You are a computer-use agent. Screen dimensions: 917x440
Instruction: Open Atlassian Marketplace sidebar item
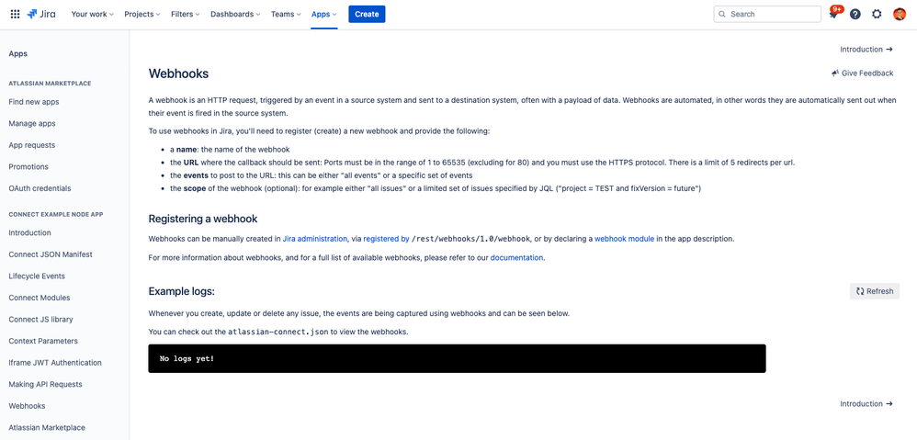(x=47, y=427)
